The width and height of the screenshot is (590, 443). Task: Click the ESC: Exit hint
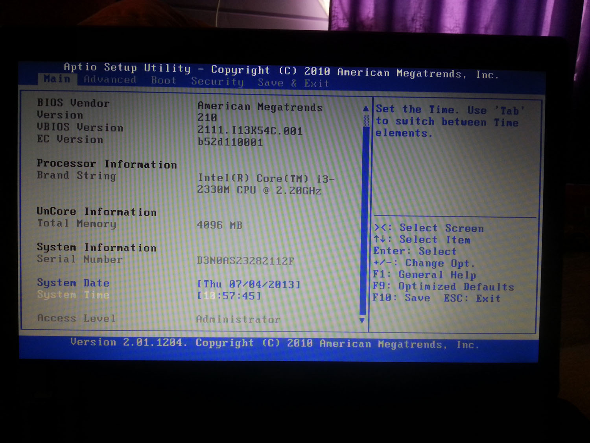[x=472, y=298]
